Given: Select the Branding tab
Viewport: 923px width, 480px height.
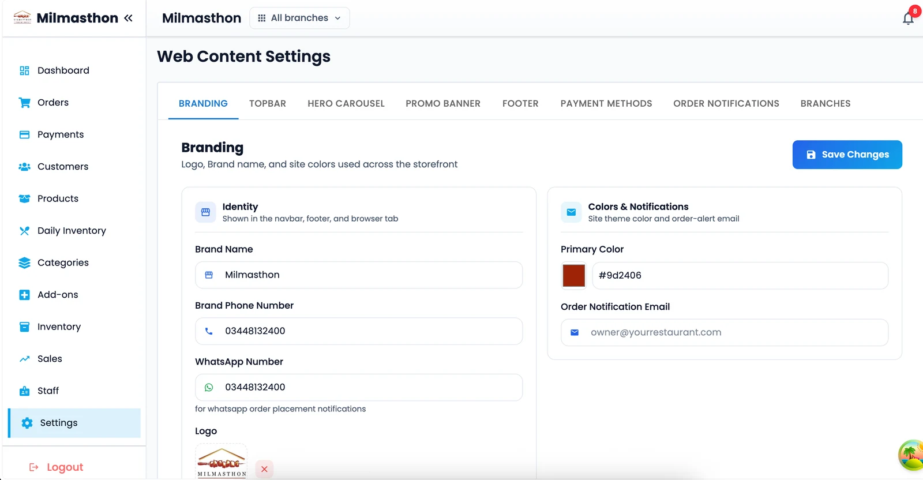Looking at the screenshot, I should coord(203,103).
